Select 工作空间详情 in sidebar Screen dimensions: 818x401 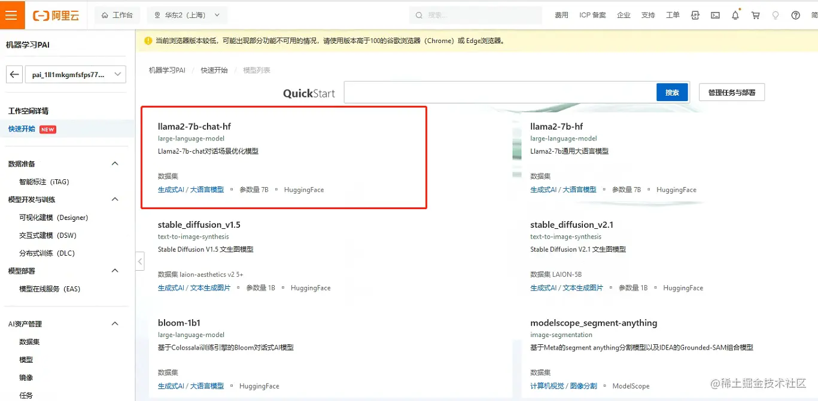click(x=28, y=111)
